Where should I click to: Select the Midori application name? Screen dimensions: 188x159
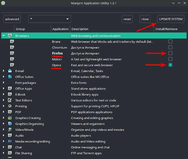point(57,59)
